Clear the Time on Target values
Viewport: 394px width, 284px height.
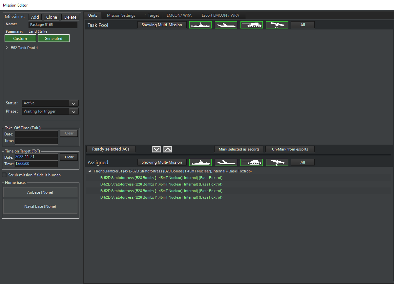click(69, 157)
